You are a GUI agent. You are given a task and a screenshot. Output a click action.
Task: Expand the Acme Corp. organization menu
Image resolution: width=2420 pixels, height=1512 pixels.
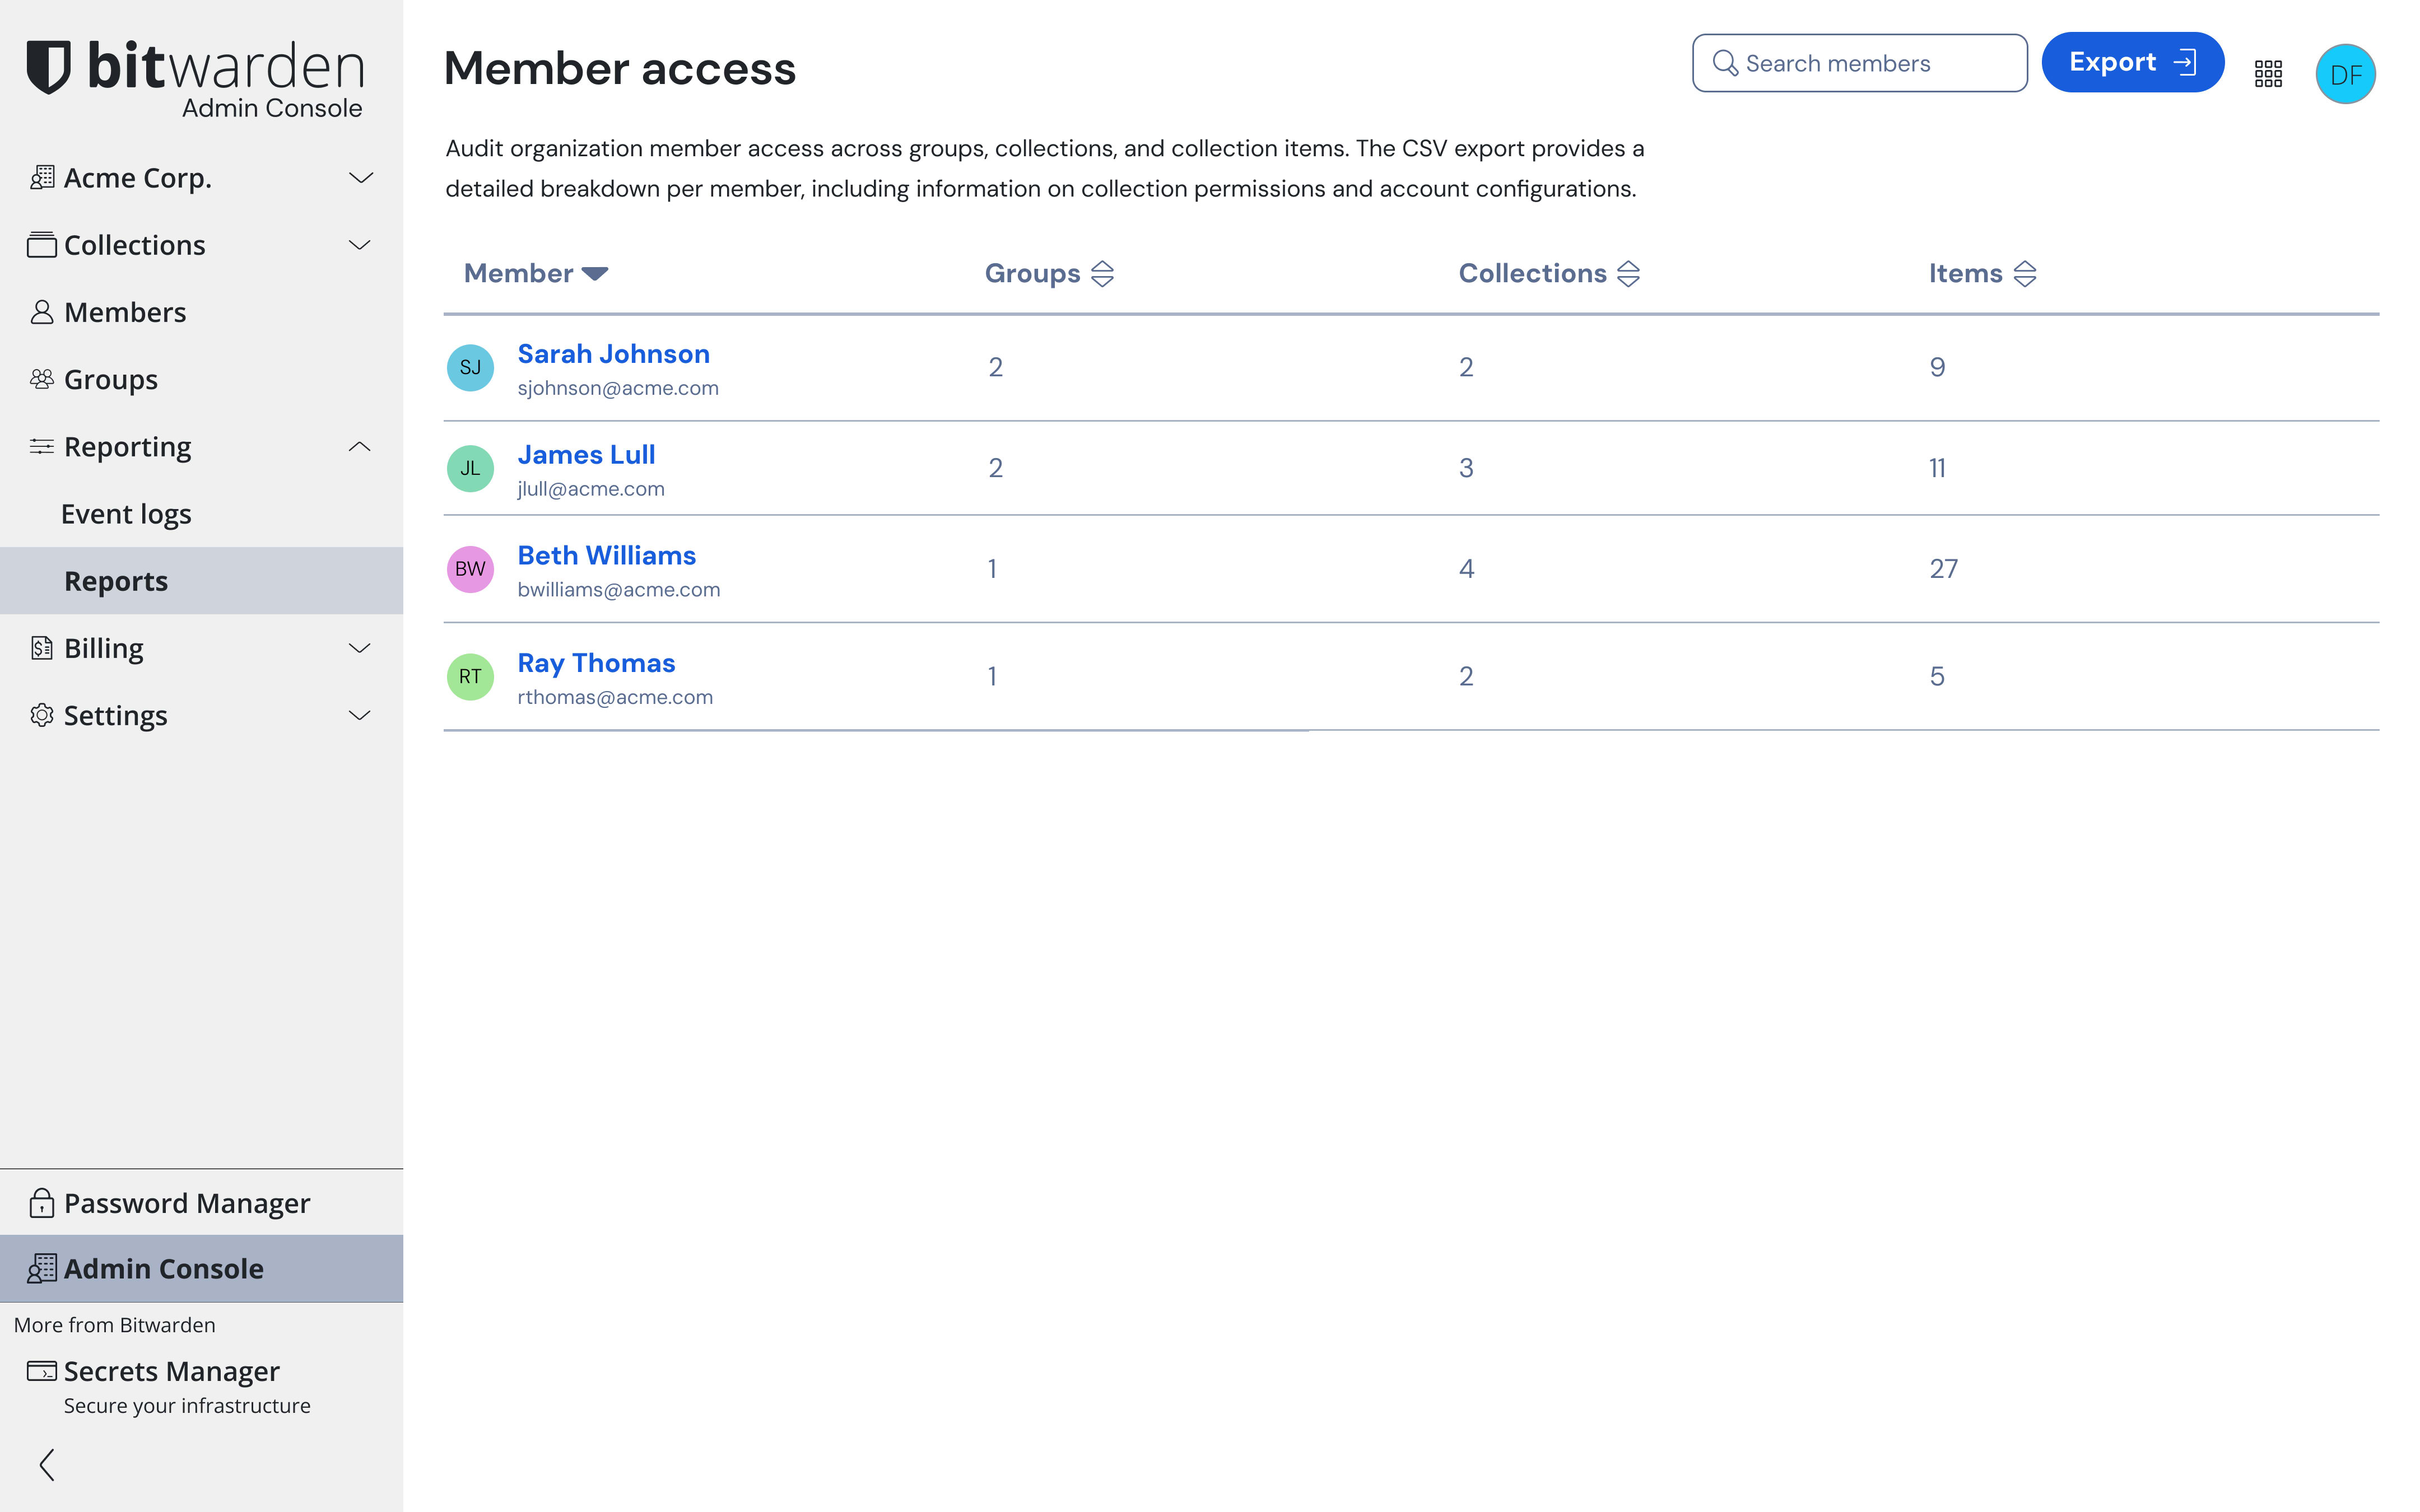tap(360, 177)
